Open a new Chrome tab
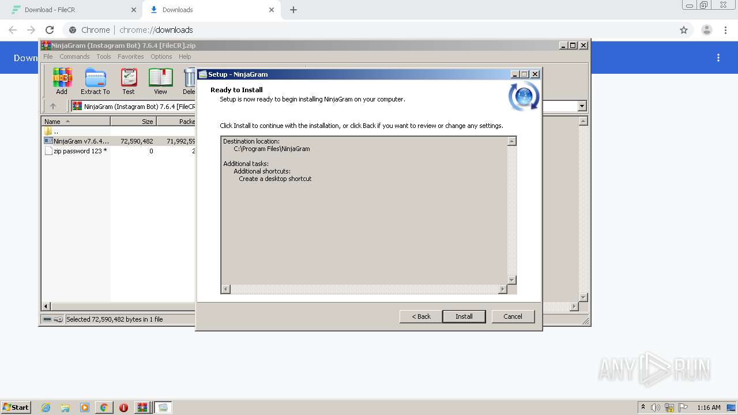This screenshot has width=738, height=415. [x=293, y=10]
